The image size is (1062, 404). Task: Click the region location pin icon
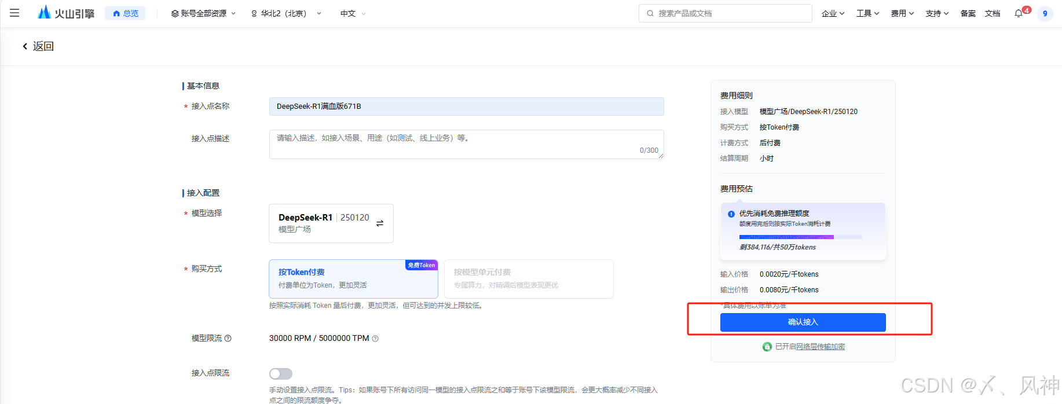254,13
